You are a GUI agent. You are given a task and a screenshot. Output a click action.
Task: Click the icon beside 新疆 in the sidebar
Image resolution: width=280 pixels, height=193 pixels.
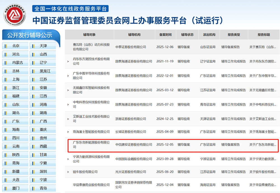click(5, 171)
